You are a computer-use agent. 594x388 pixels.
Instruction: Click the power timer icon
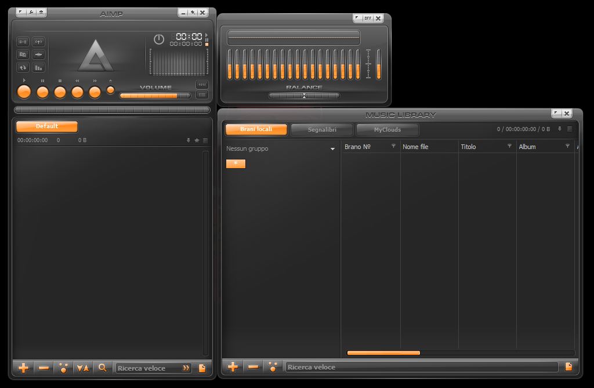159,39
